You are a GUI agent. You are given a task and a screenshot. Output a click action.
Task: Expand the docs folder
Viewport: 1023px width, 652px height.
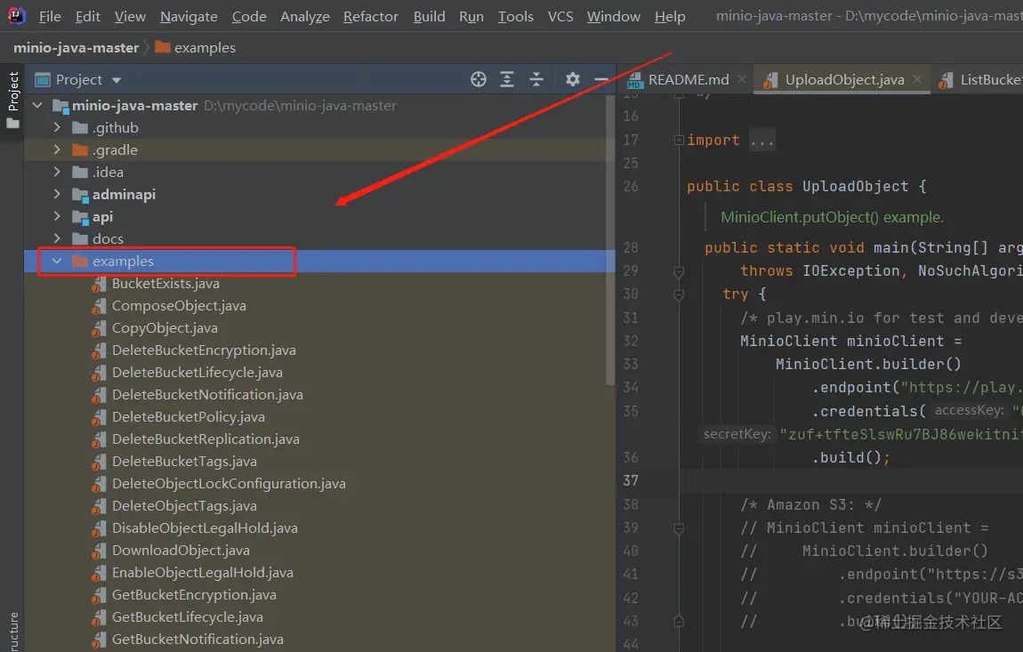[57, 238]
